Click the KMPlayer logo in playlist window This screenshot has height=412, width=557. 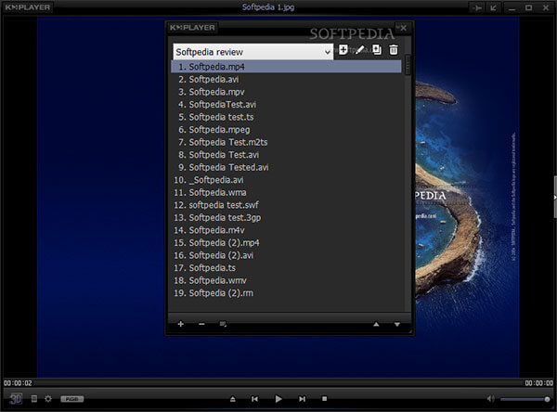point(192,28)
